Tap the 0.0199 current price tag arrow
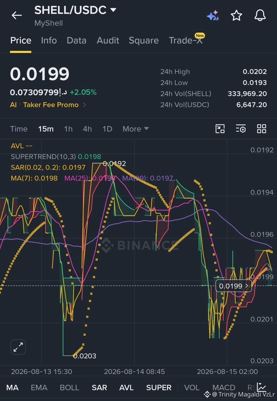The height and width of the screenshot is (401, 277). [247, 286]
